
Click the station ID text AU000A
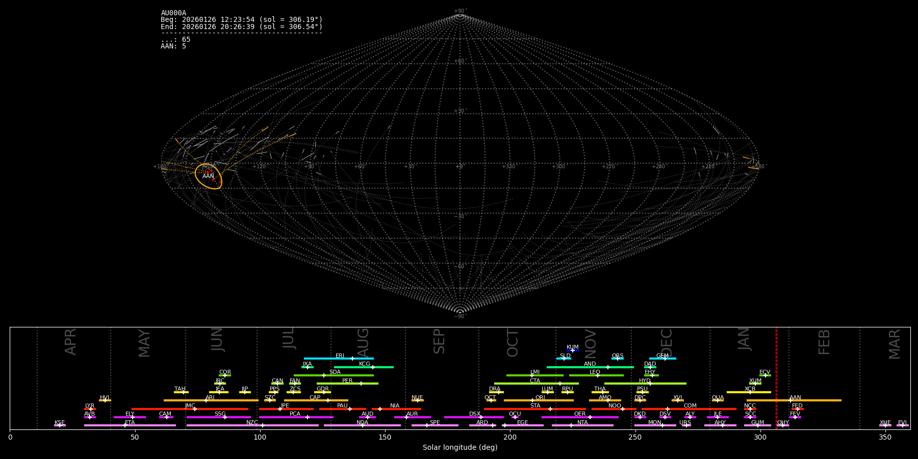click(173, 13)
